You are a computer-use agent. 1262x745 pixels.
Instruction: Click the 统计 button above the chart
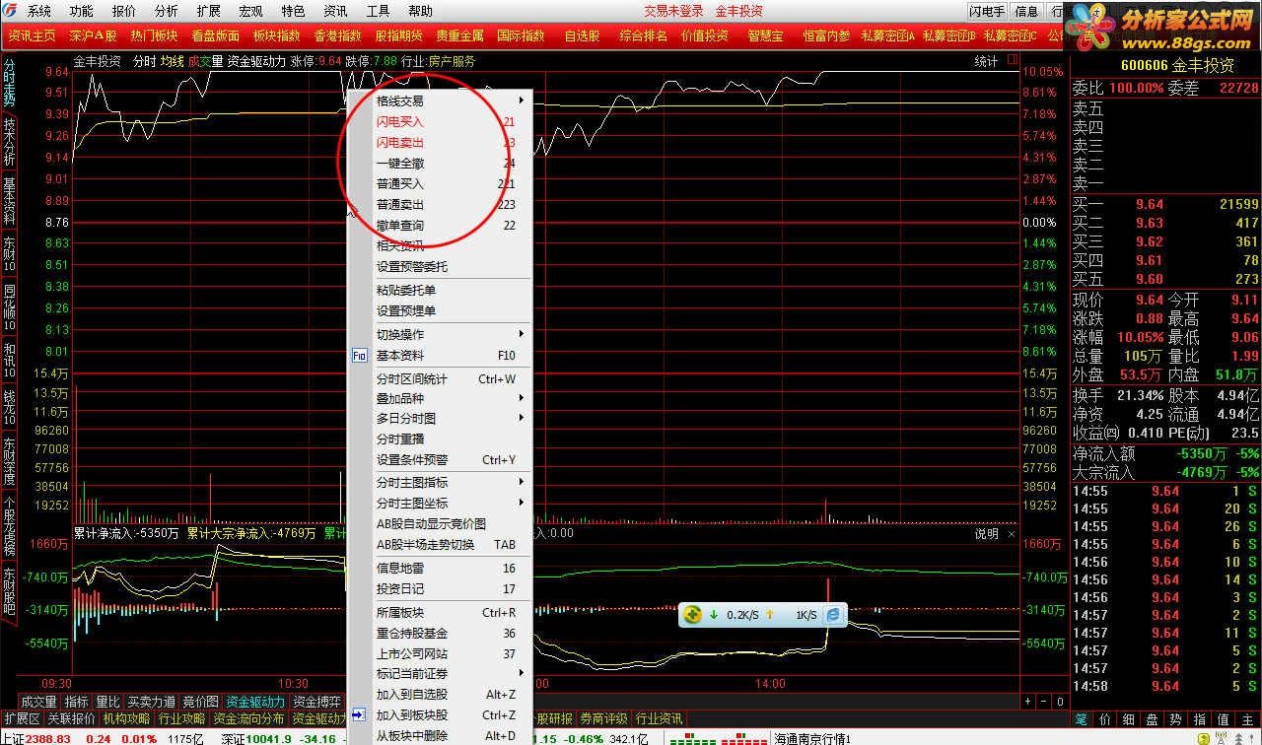(986, 61)
